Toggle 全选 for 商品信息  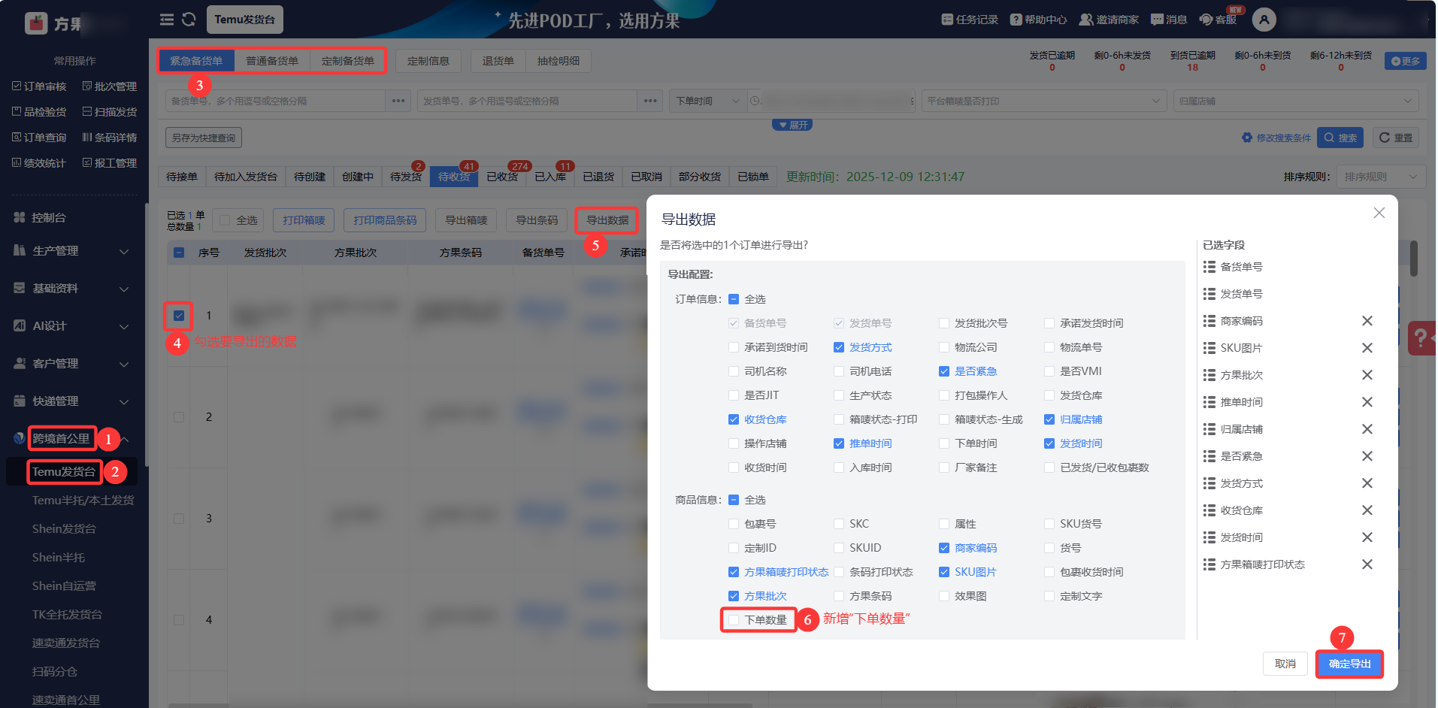click(x=734, y=500)
